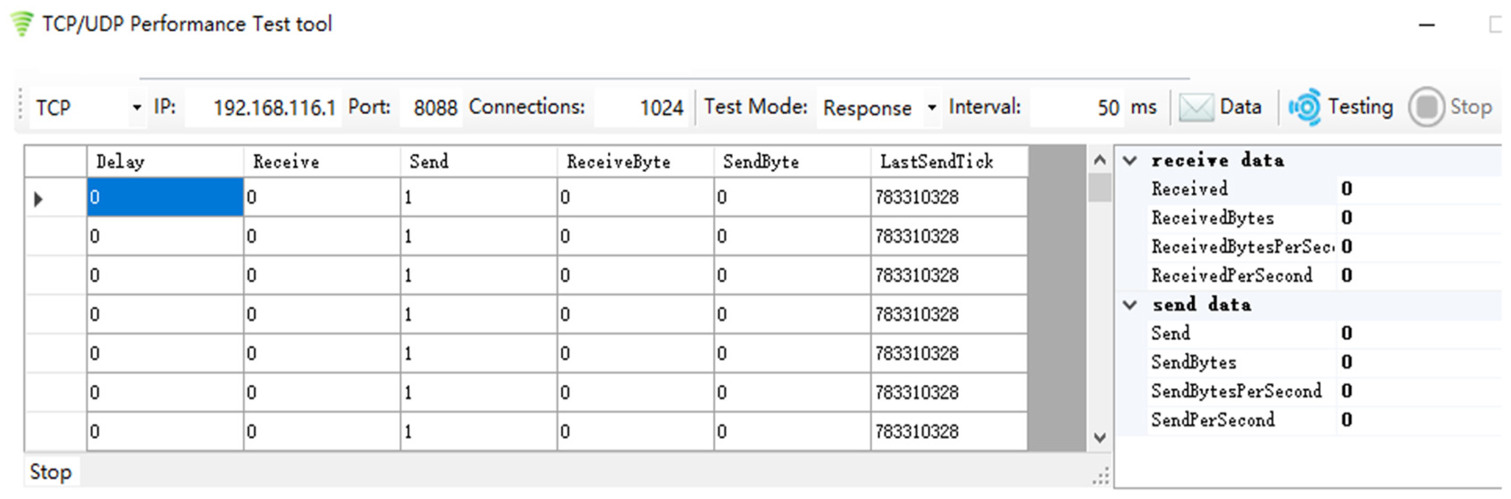Image resolution: width=1511 pixels, height=499 pixels.
Task: Click the Data envelope icon
Action: click(x=1195, y=107)
